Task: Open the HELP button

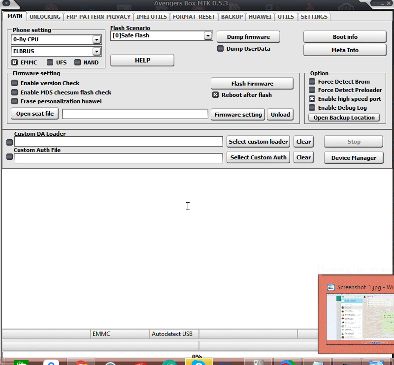Action: coord(142,60)
